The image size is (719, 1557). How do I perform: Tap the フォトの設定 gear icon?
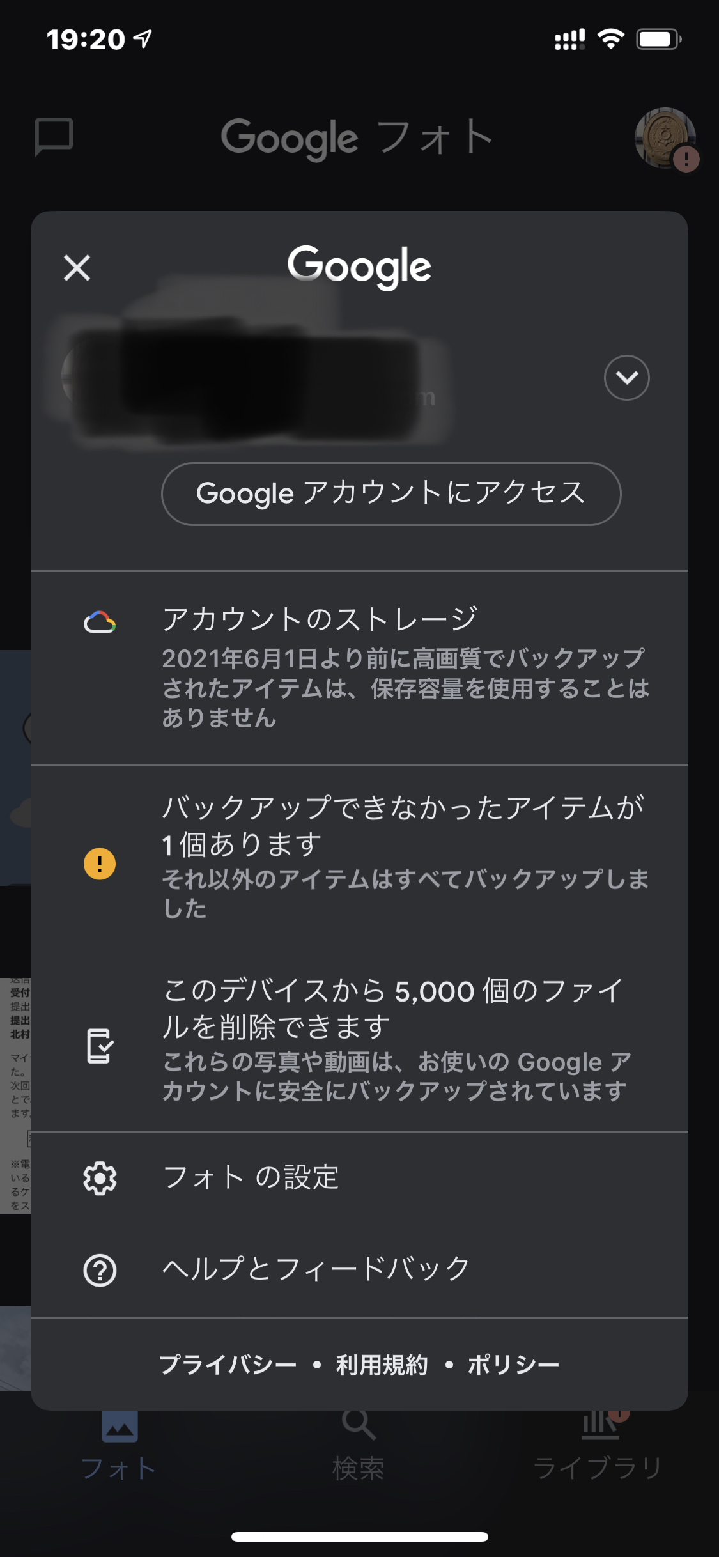[x=100, y=1178]
